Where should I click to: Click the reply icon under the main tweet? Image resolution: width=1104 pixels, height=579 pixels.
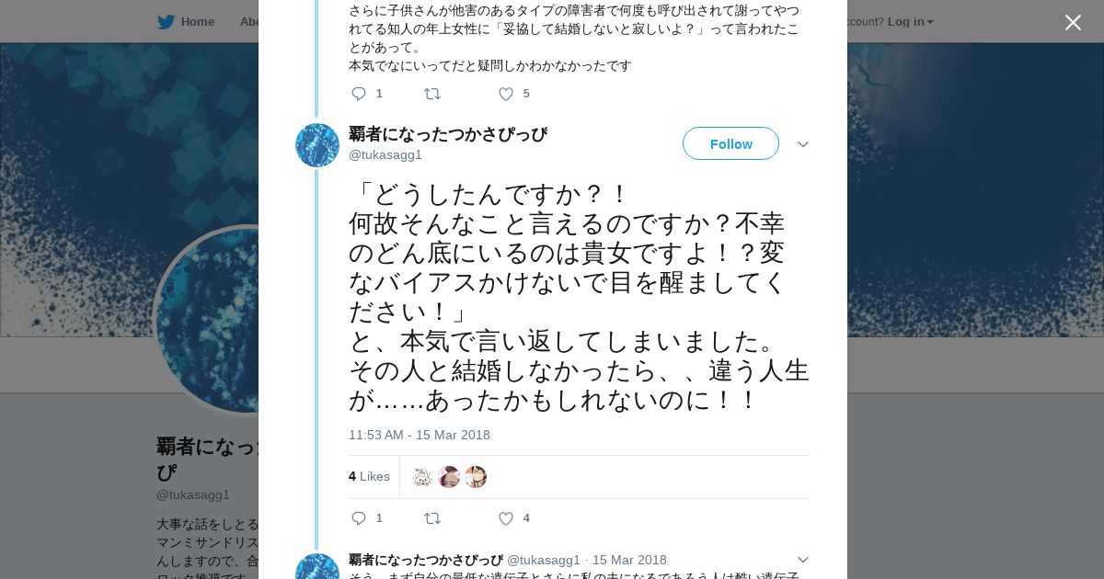pyautogui.click(x=359, y=518)
